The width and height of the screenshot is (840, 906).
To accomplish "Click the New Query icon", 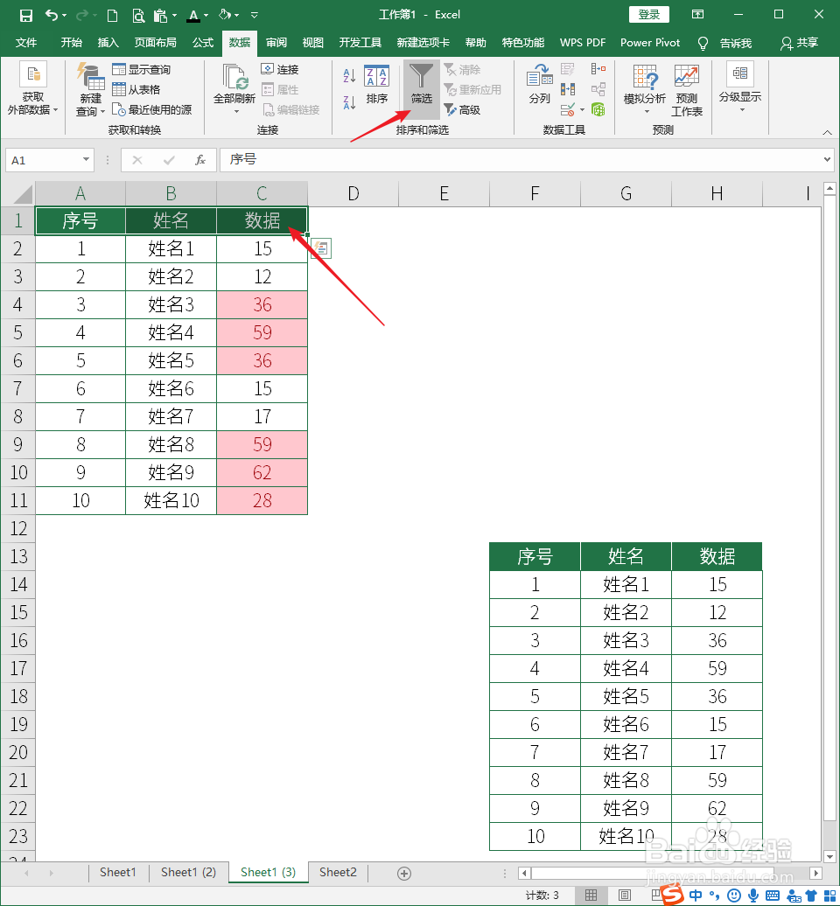I will click(x=91, y=76).
